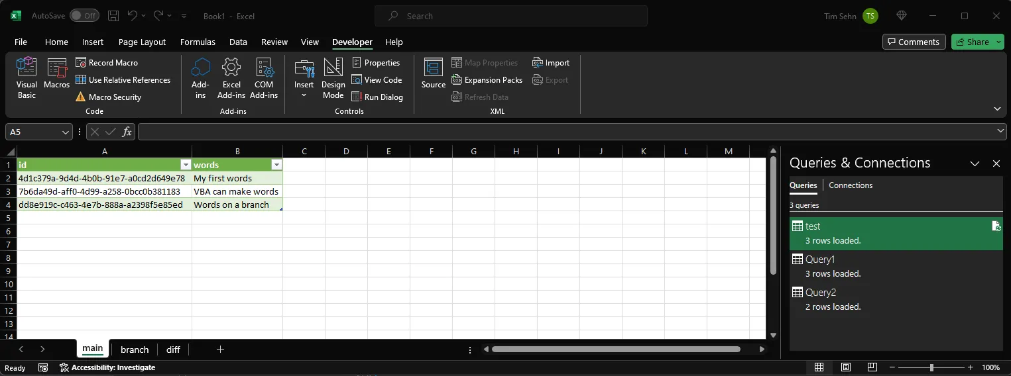
Task: Click the Macros icon
Action: [57, 74]
